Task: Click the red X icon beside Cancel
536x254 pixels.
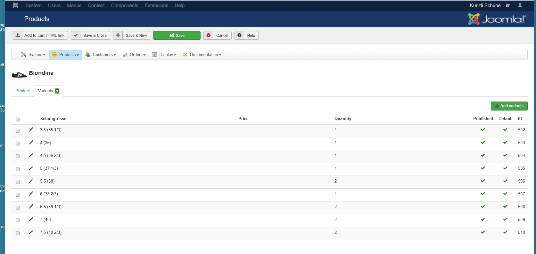Action: (209, 35)
